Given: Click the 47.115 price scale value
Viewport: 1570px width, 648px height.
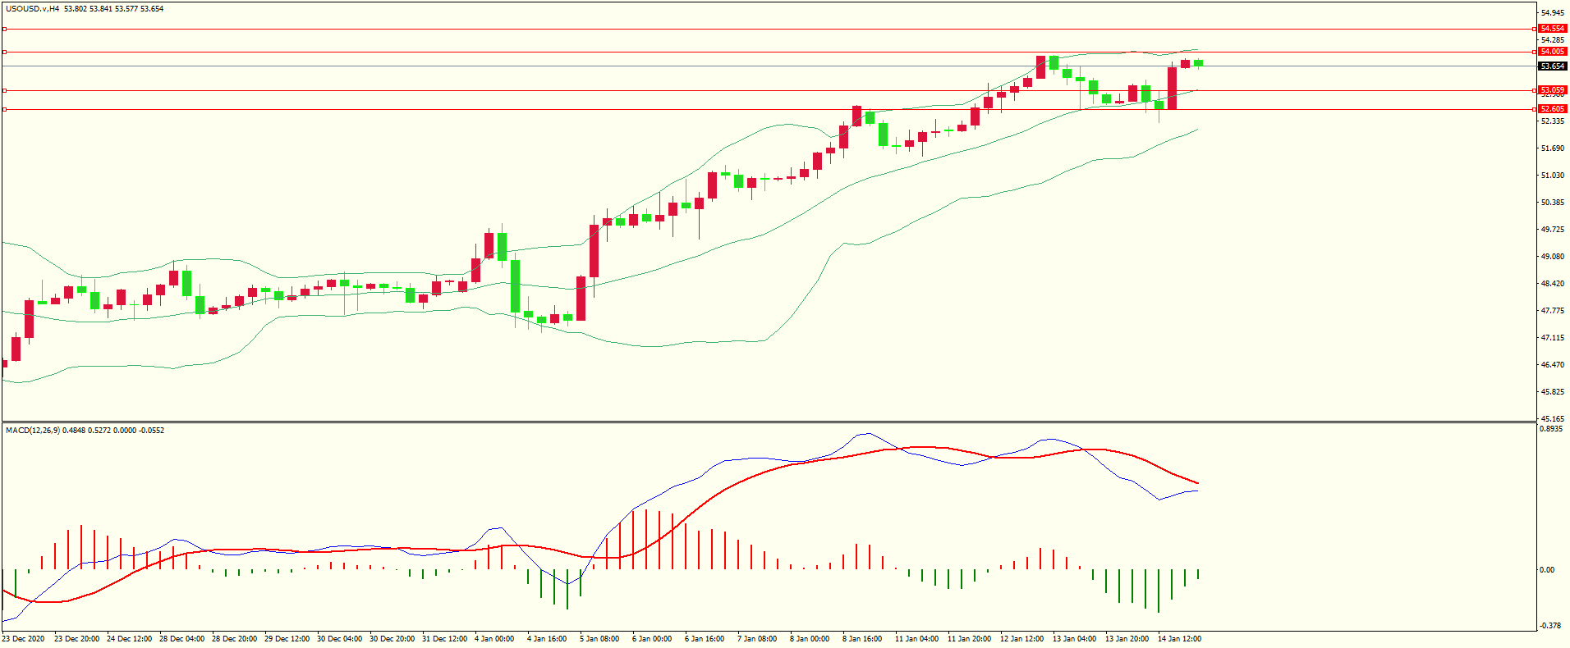Looking at the screenshot, I should 1552,338.
